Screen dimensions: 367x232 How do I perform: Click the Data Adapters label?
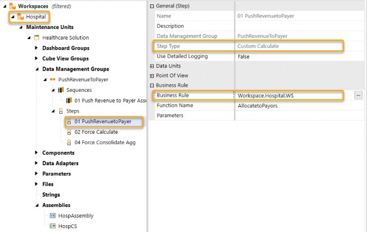tap(60, 163)
